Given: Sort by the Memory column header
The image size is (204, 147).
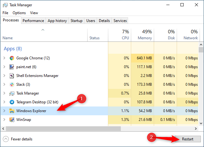Looking at the screenshot, I should point(142,35).
